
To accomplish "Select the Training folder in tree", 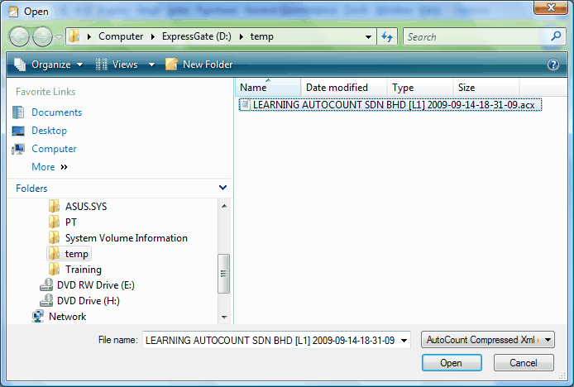I will 84,270.
